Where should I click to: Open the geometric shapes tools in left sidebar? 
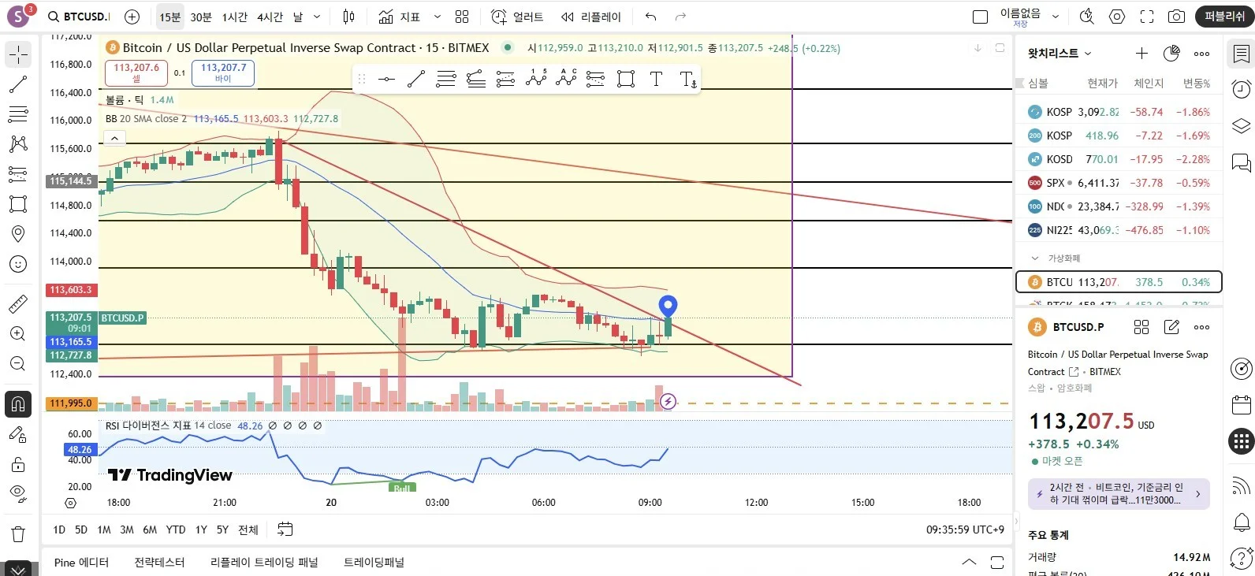(18, 204)
